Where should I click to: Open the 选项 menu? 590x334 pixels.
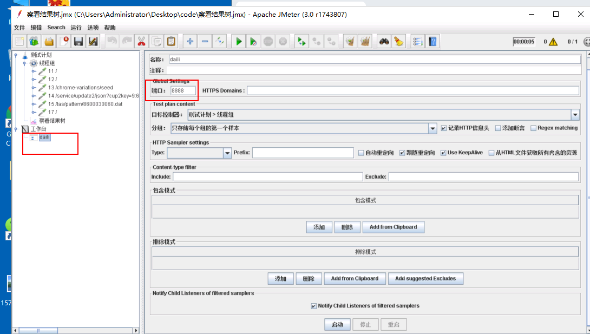coord(93,28)
